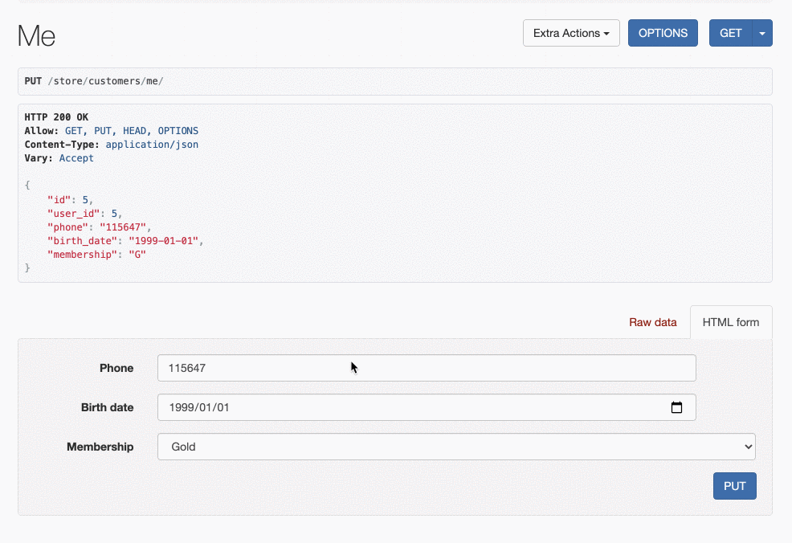The height and width of the screenshot is (543, 792).
Task: Switch to the Raw data tab
Action: tap(652, 322)
